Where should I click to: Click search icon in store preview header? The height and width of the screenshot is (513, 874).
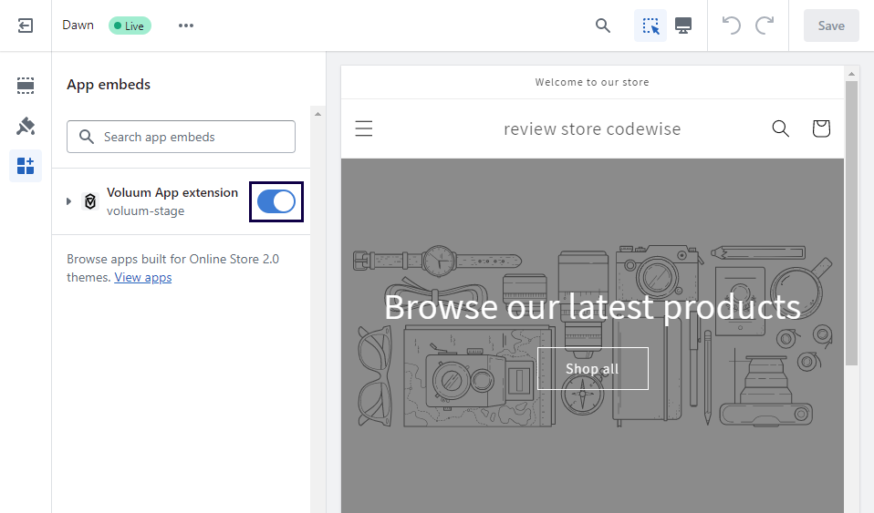[x=780, y=128]
